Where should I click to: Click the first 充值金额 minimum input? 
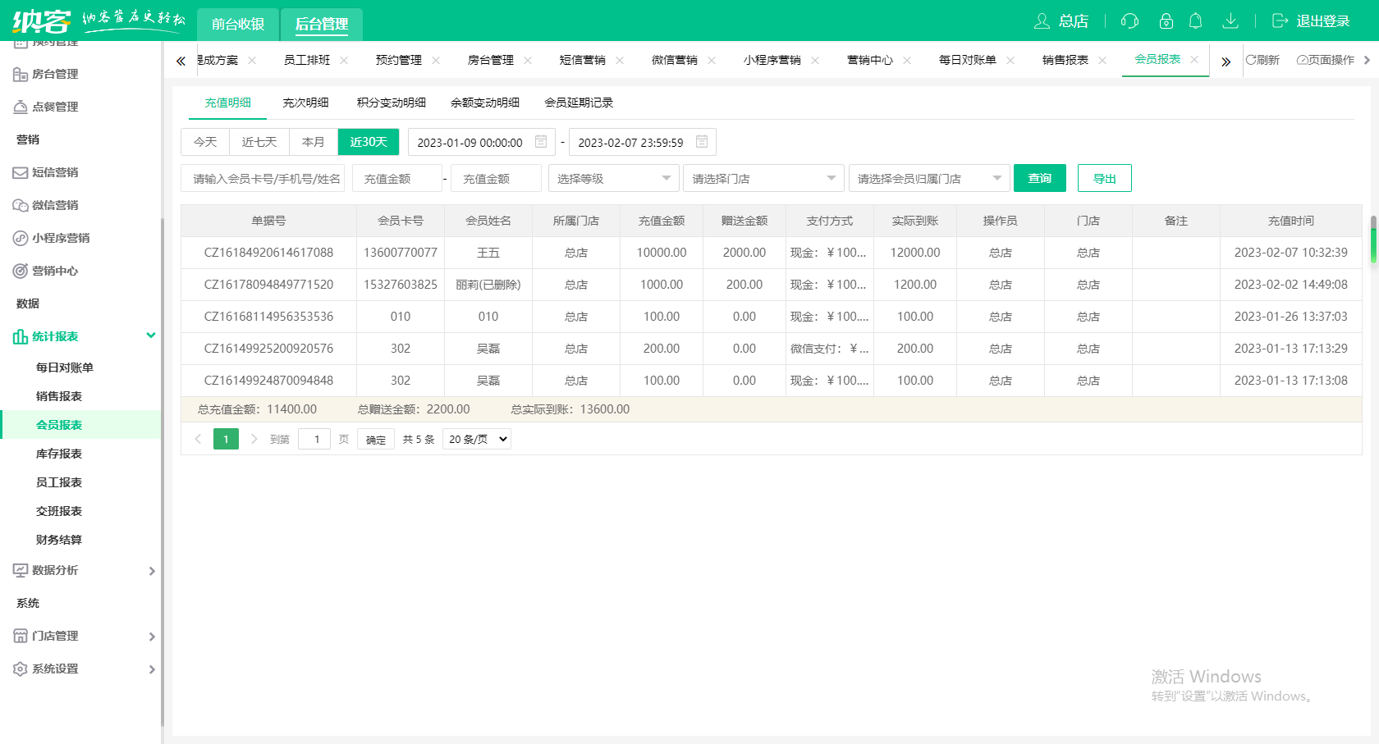(x=397, y=178)
